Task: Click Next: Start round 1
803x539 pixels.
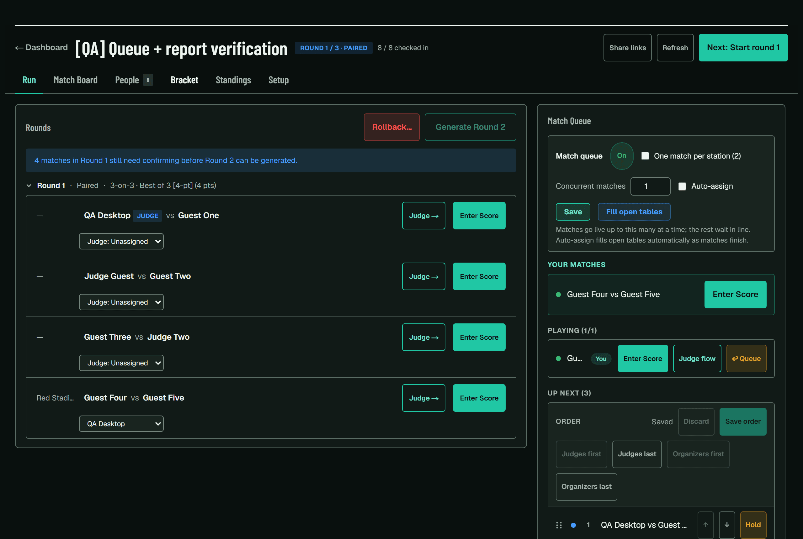Action: click(x=743, y=48)
